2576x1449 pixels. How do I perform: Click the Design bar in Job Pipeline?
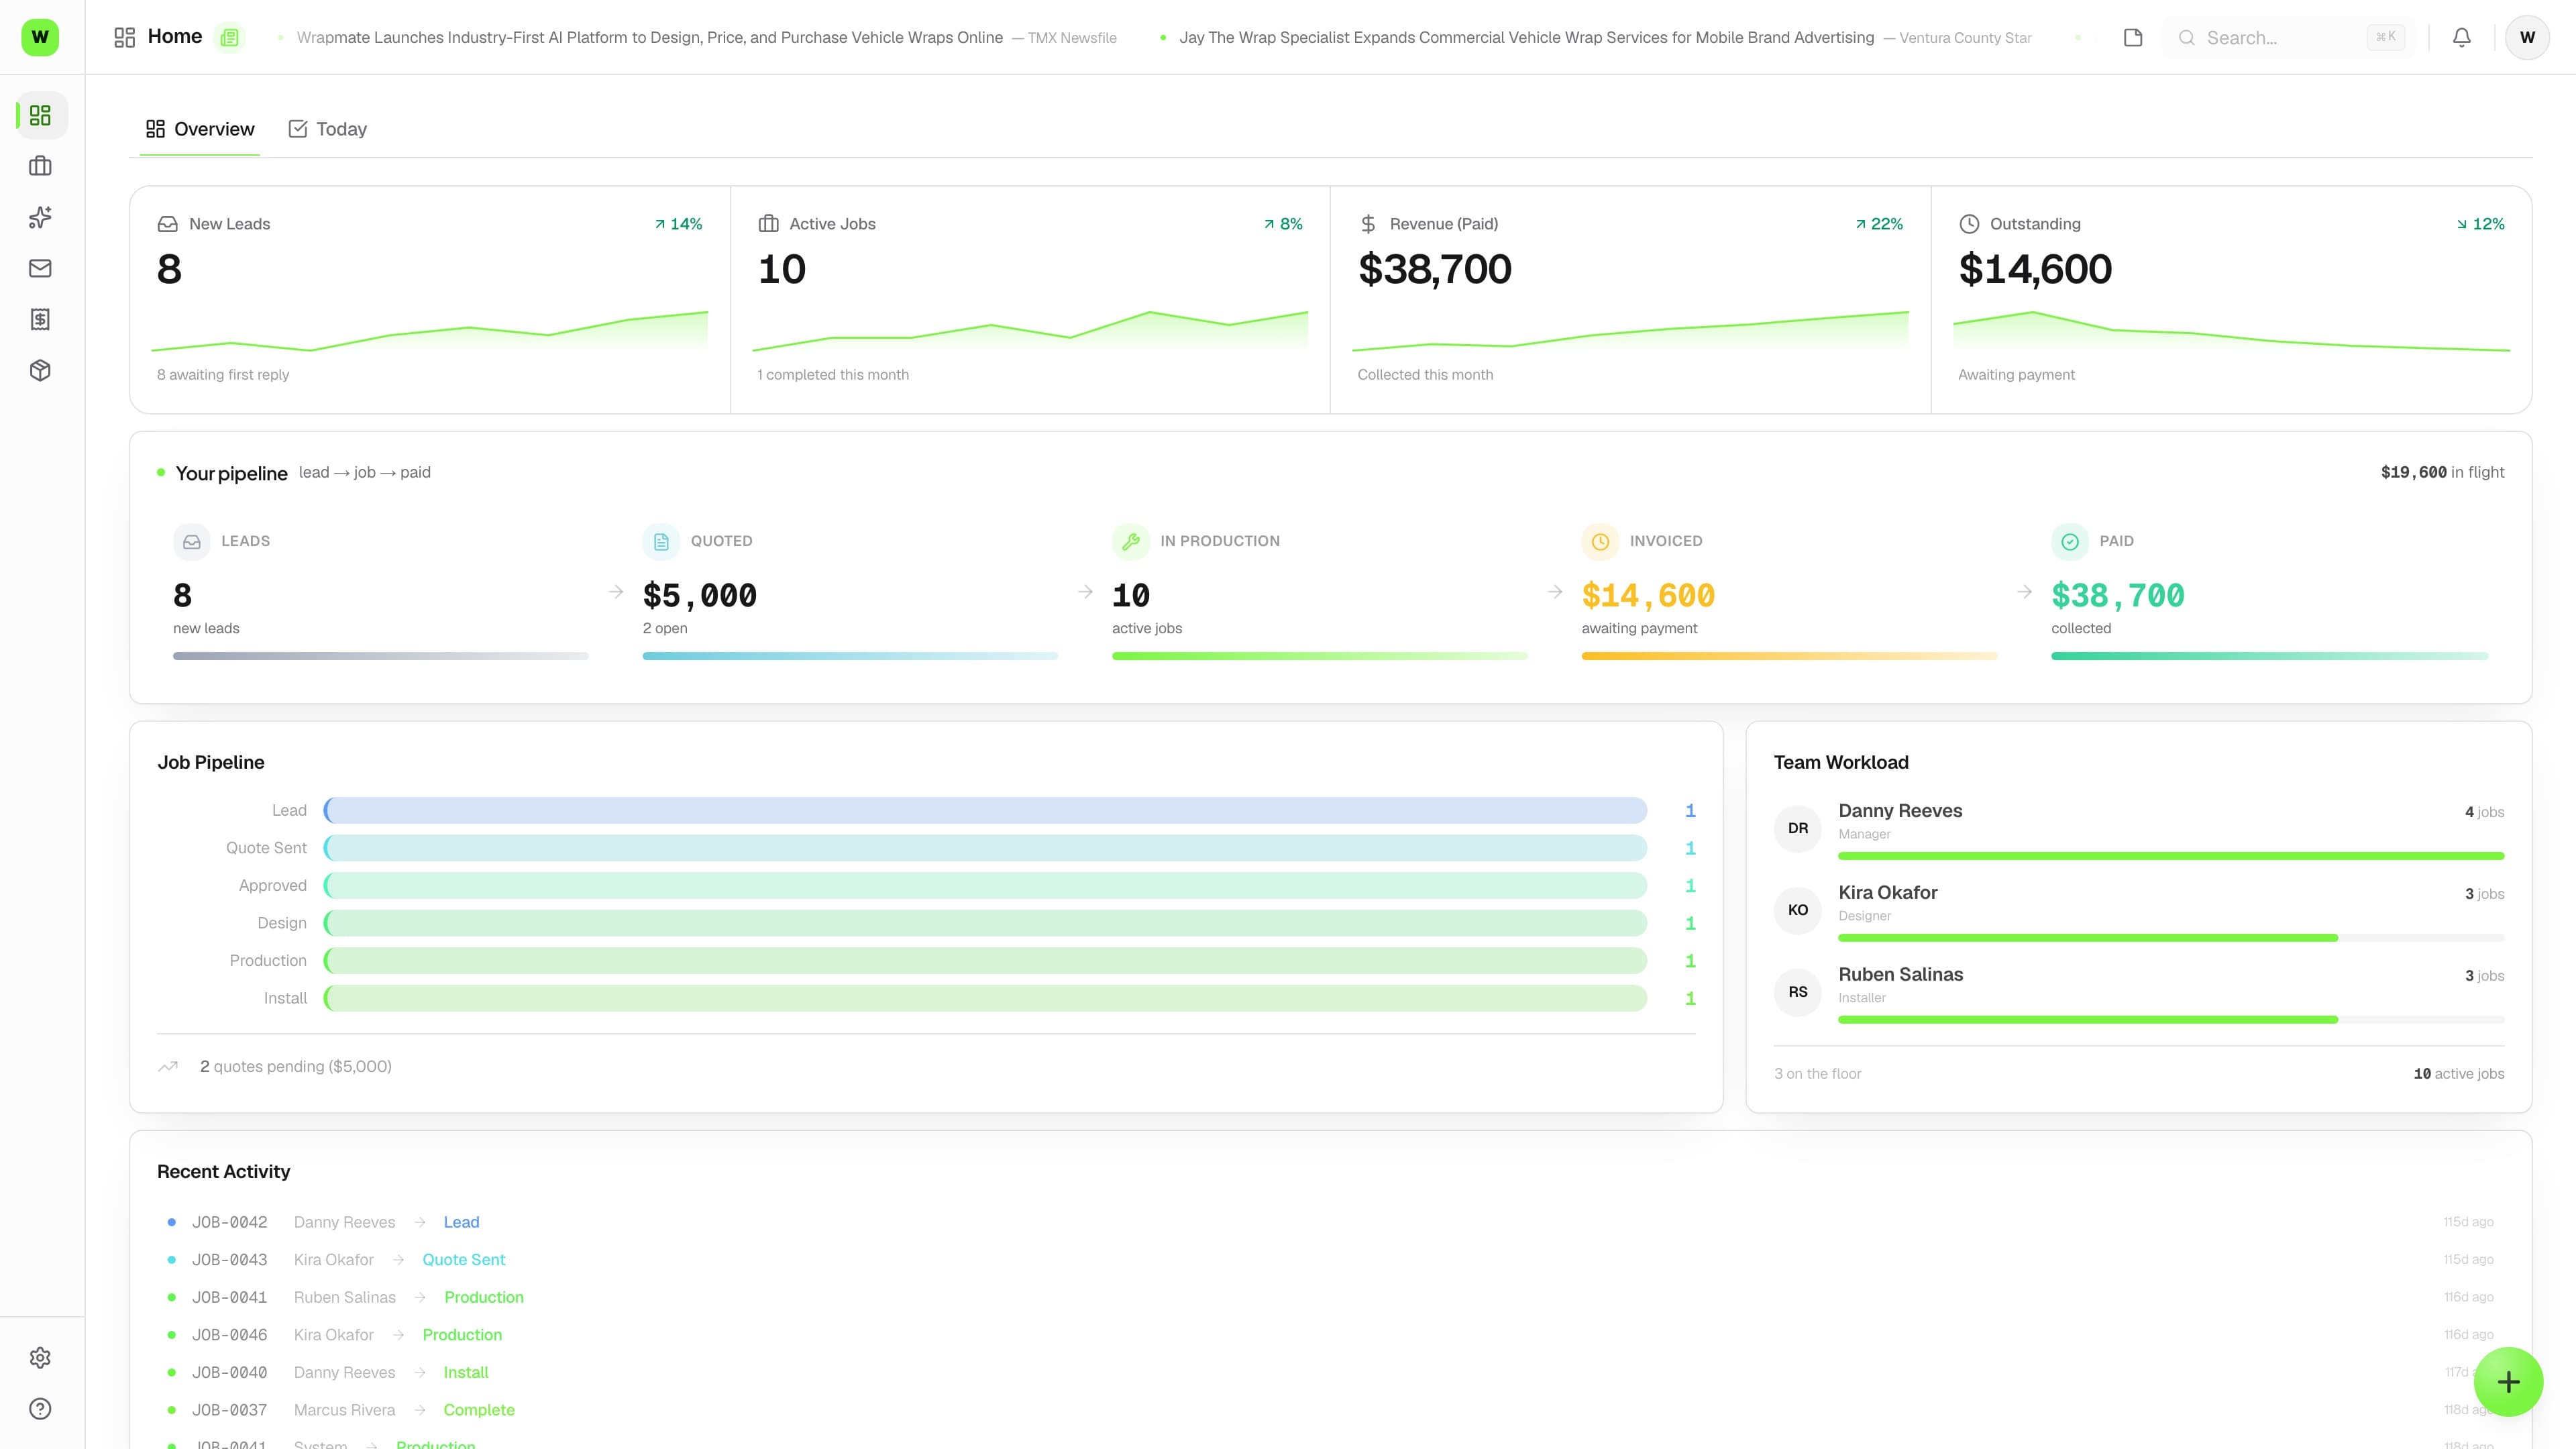985,923
